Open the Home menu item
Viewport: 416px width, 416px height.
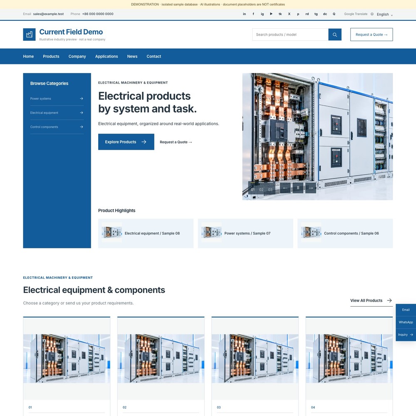click(28, 57)
